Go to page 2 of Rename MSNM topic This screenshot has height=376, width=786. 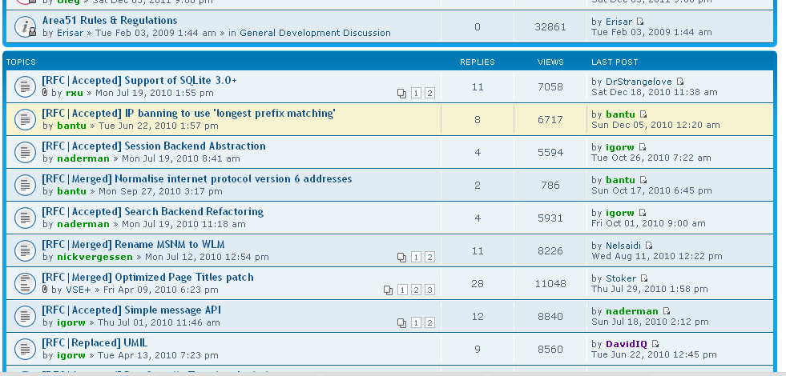(x=429, y=258)
